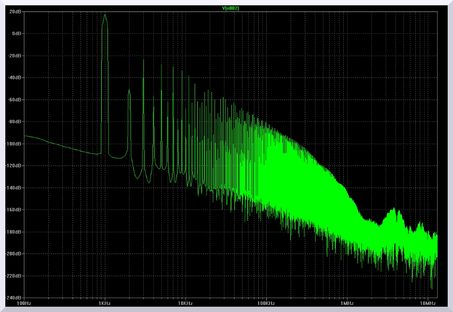
Task: Click the -100dB vertical axis label
Action: 15,144
